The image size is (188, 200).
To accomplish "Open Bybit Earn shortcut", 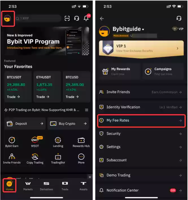I will (x=12, y=142).
